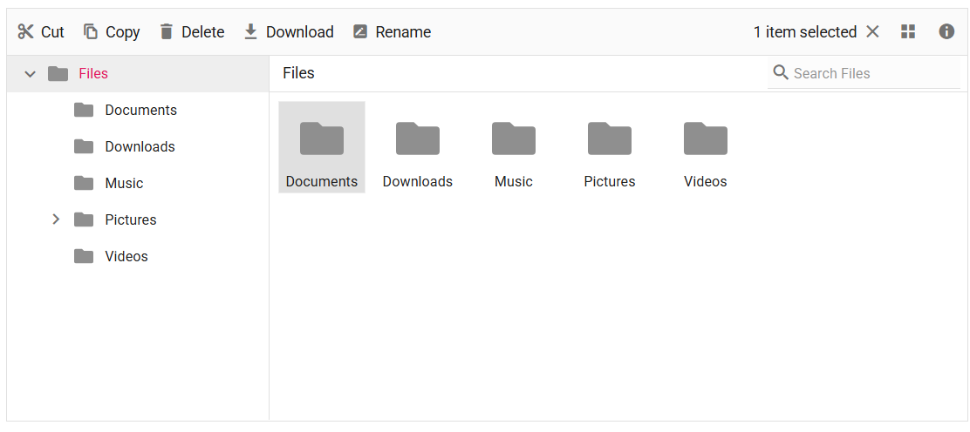Click the Copy toolbar button
The width and height of the screenshot is (970, 432).
(x=112, y=32)
